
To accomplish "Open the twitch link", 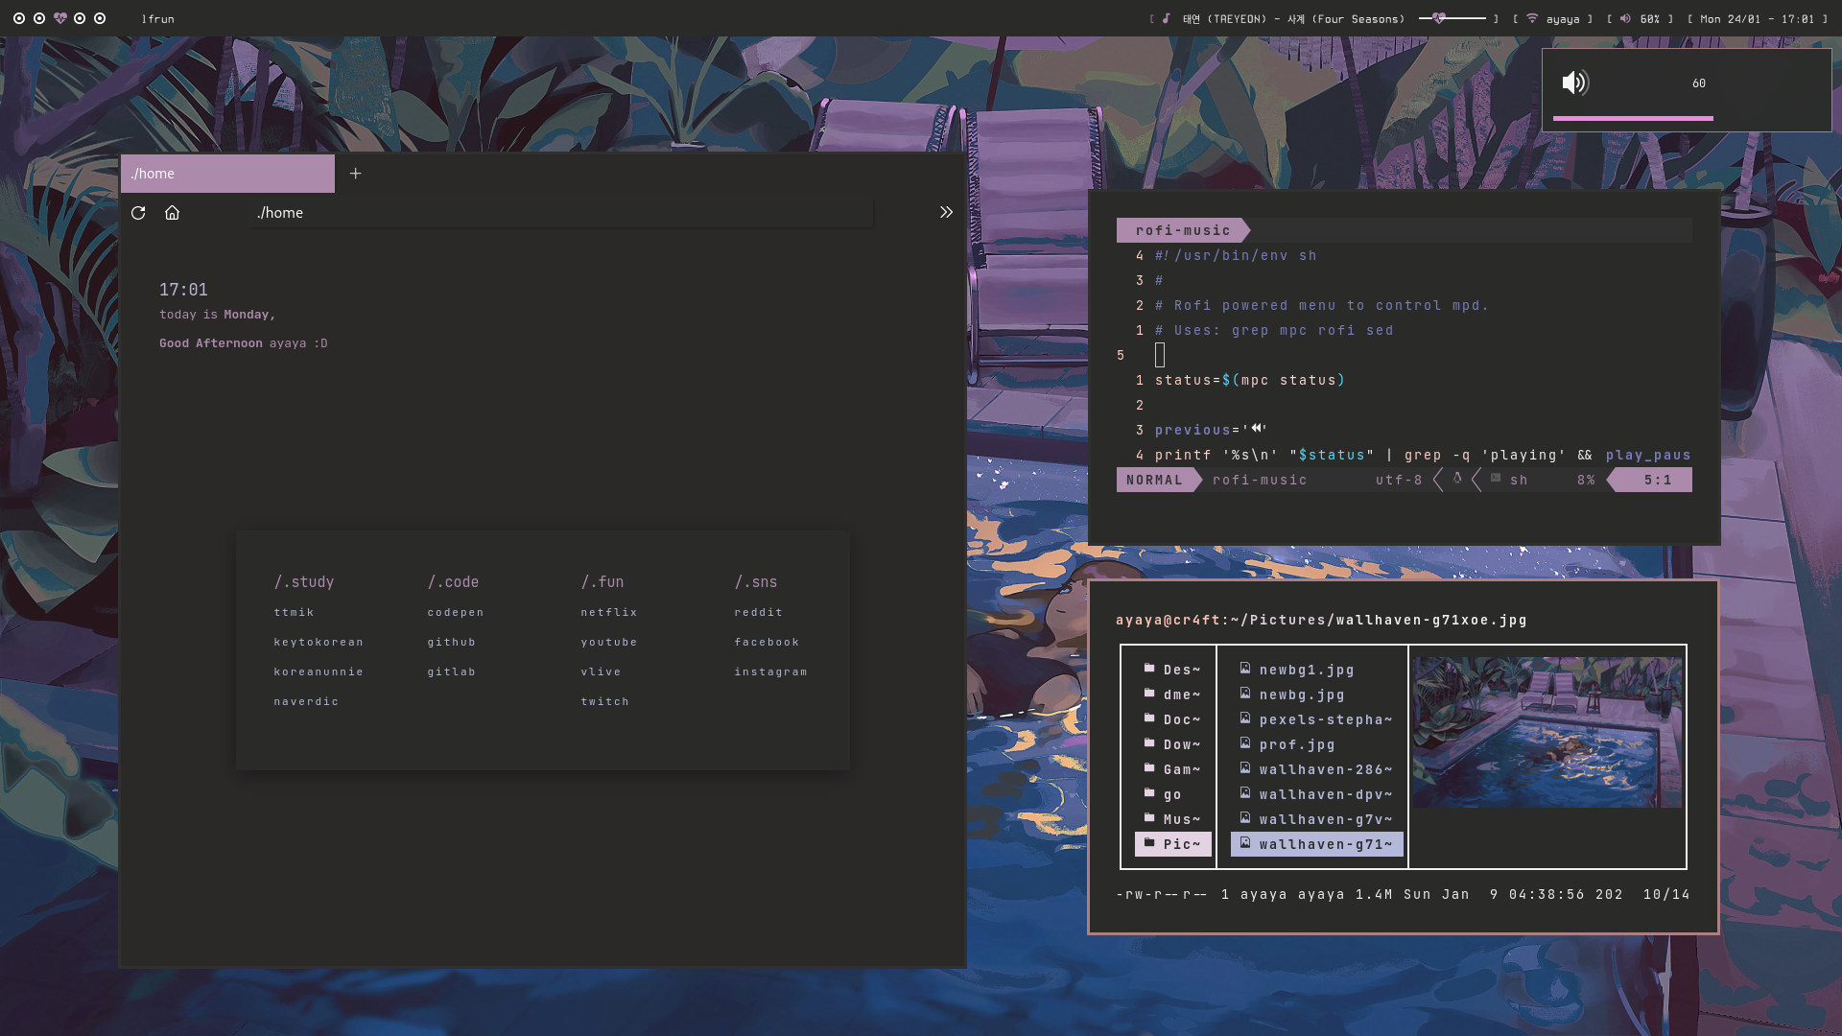I will (605, 701).
